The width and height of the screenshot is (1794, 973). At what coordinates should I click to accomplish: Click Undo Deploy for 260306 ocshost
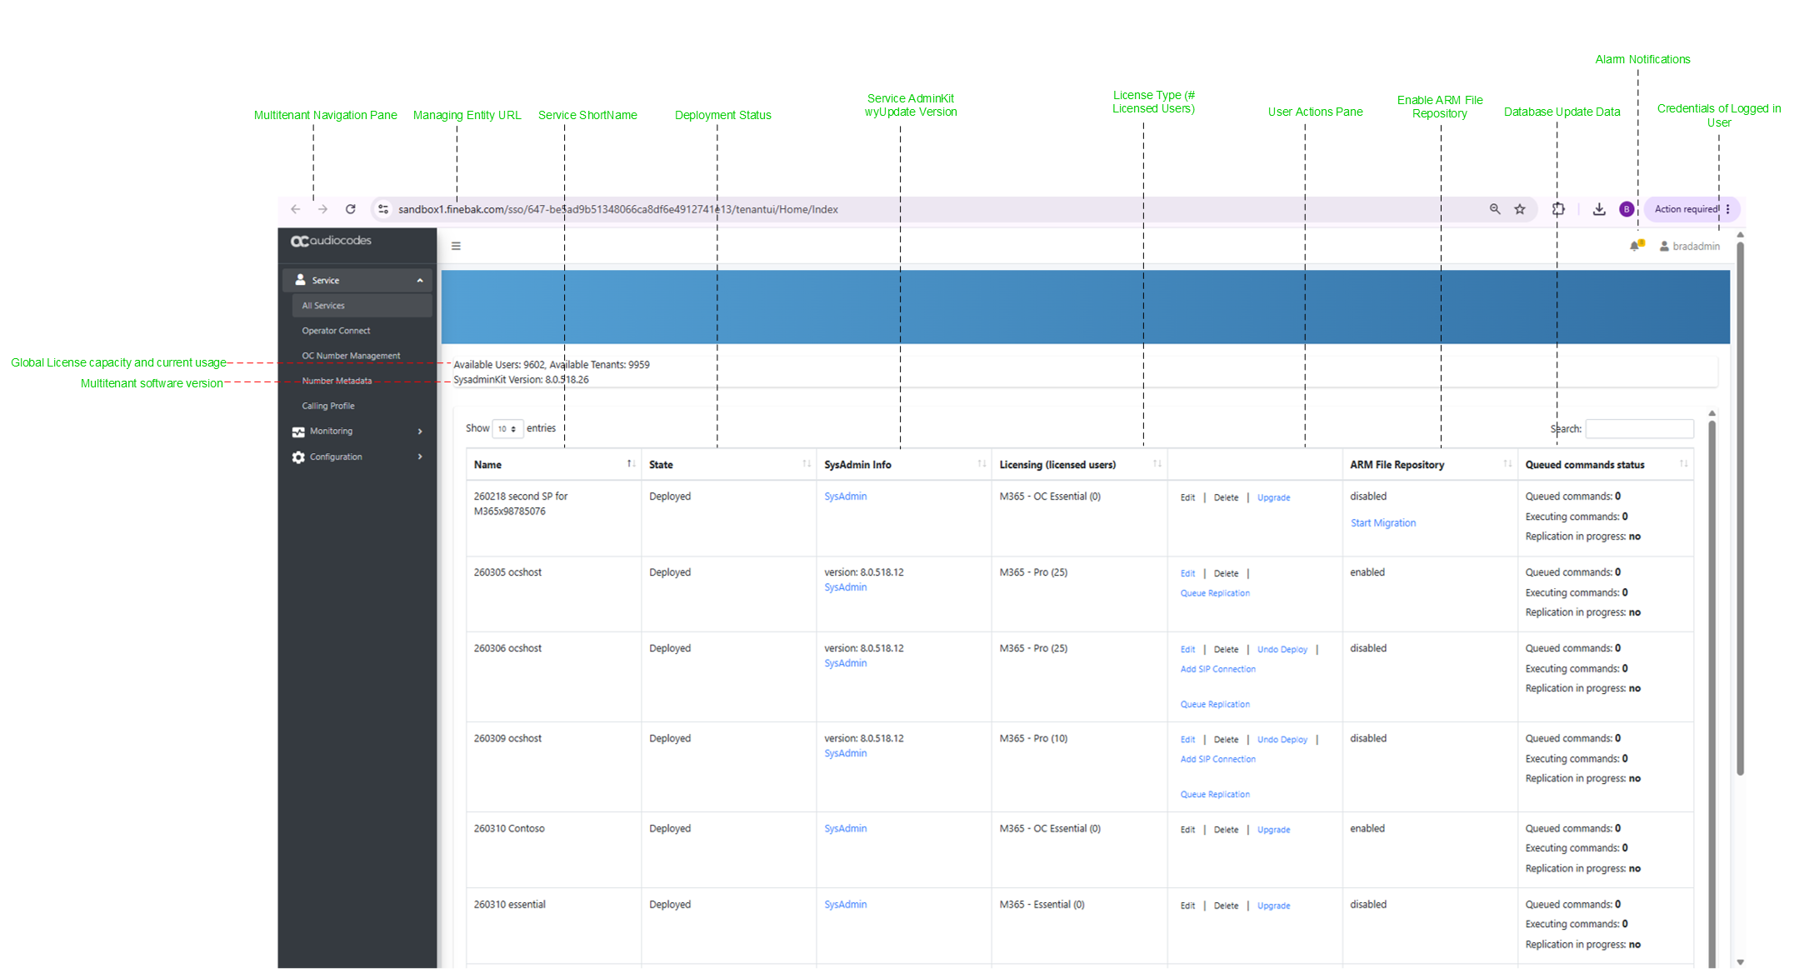(1282, 650)
